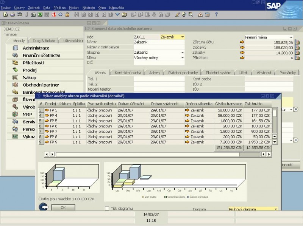Open the graph icon beside Dodávky value

tap(297, 48)
